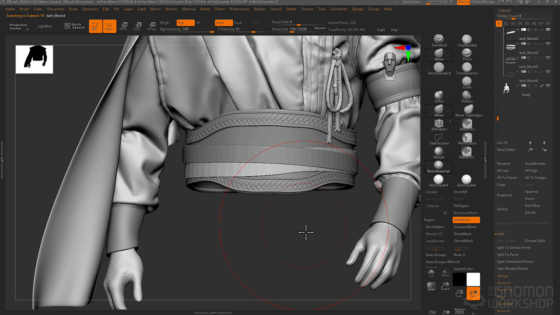This screenshot has height=315, width=560.
Task: Collapse the Split section
Action: 500,234
